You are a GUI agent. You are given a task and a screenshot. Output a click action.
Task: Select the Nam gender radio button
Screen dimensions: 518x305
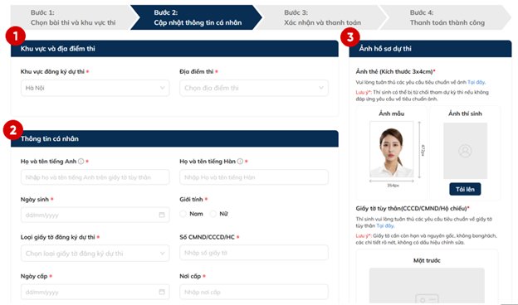(x=183, y=214)
